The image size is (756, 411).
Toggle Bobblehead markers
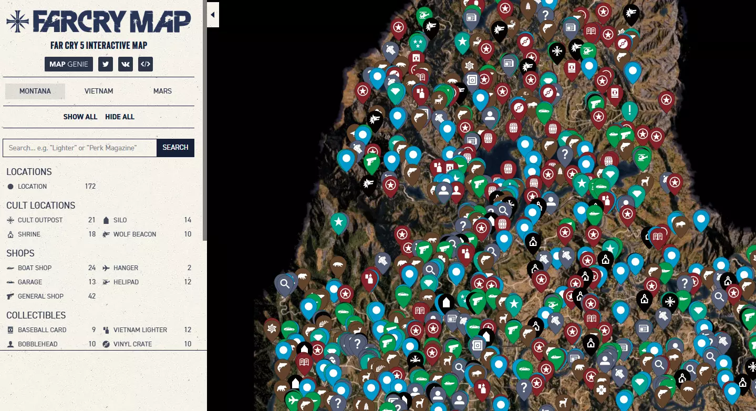pos(51,344)
